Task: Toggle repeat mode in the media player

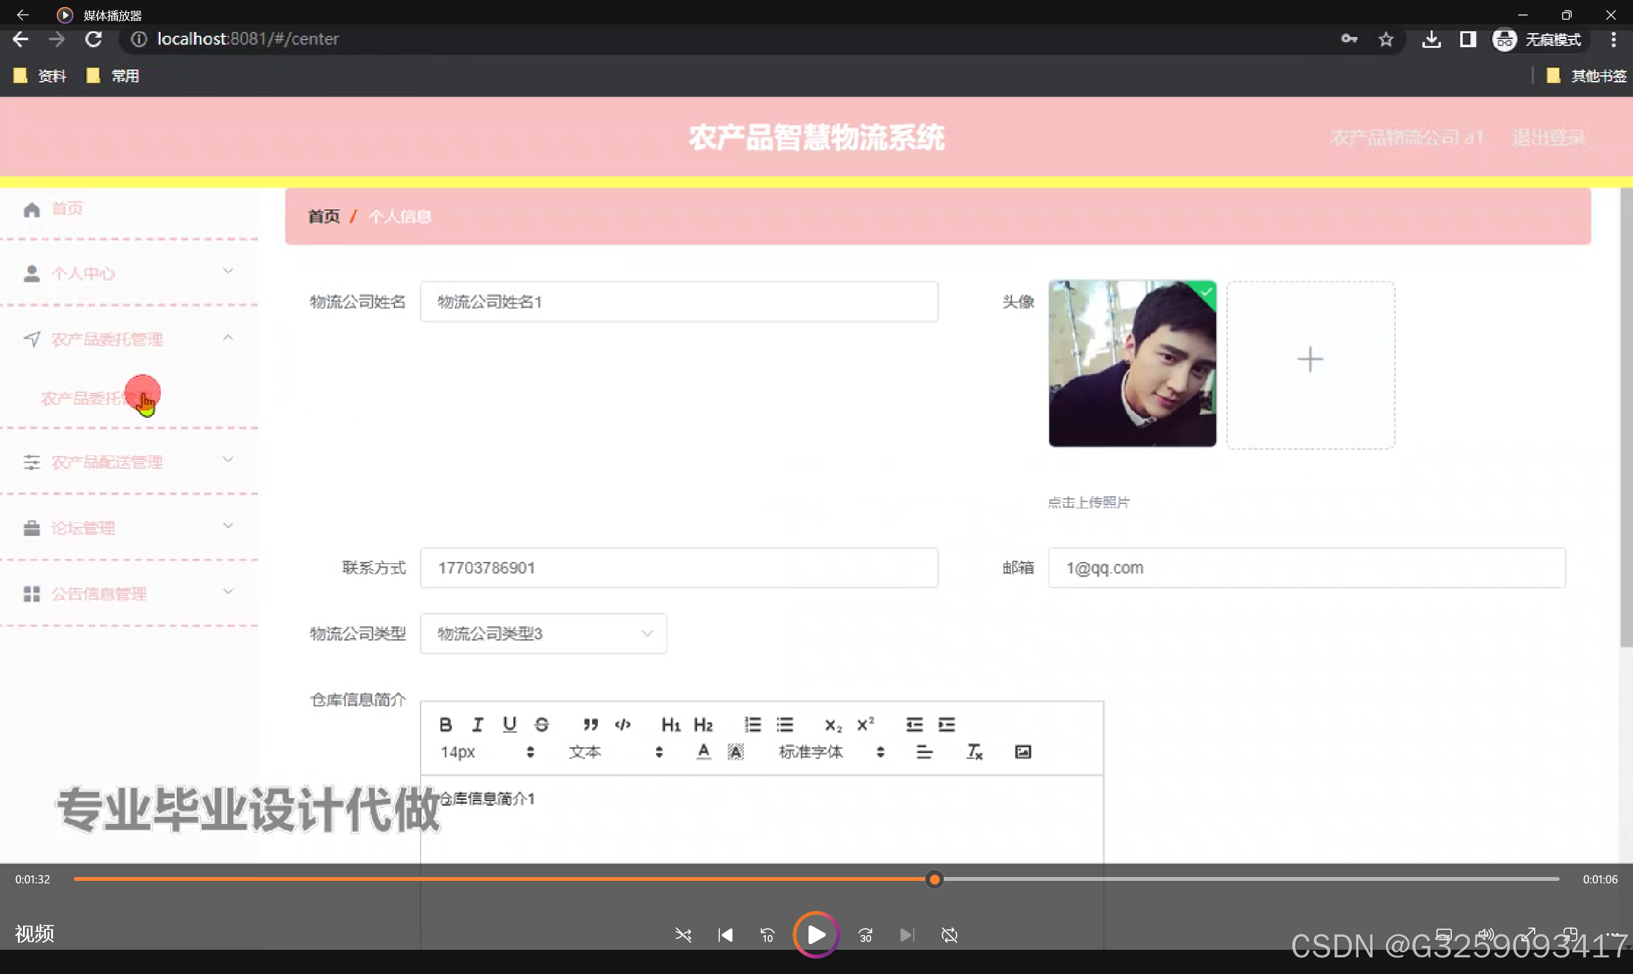Action: click(x=950, y=934)
